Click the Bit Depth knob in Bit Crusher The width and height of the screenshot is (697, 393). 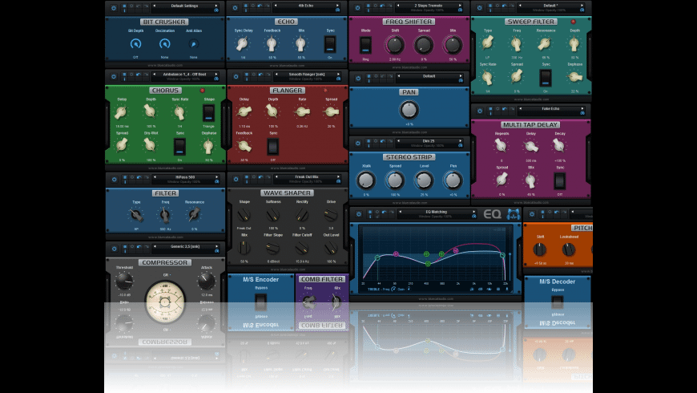tap(135, 43)
